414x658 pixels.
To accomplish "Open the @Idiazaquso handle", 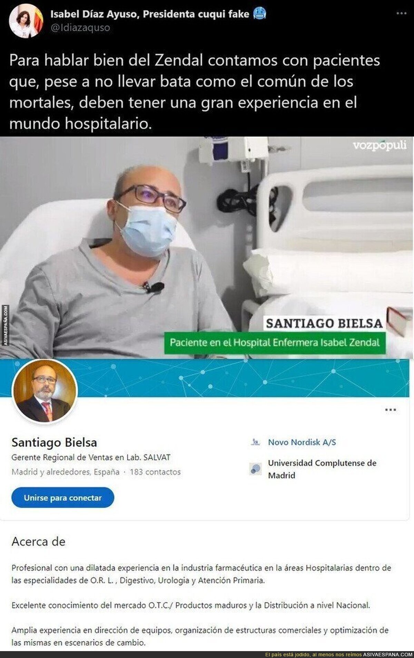I will [80, 28].
